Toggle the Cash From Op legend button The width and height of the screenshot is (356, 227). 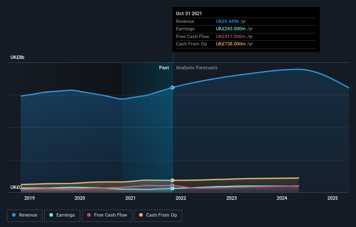click(158, 215)
